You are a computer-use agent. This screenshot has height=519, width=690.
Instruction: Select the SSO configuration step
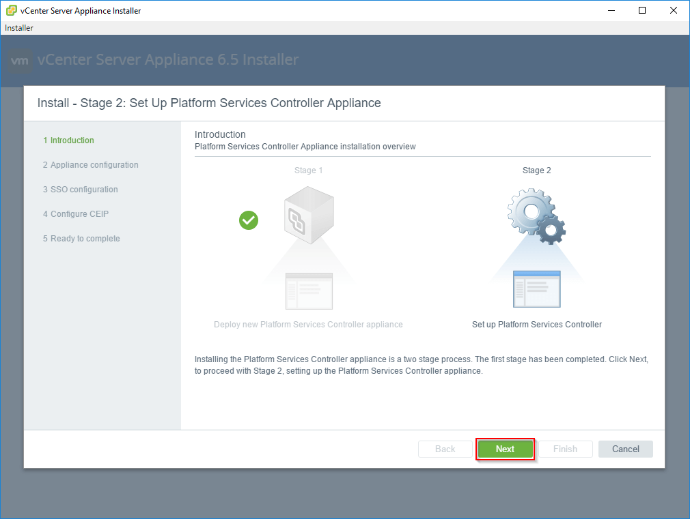click(80, 189)
